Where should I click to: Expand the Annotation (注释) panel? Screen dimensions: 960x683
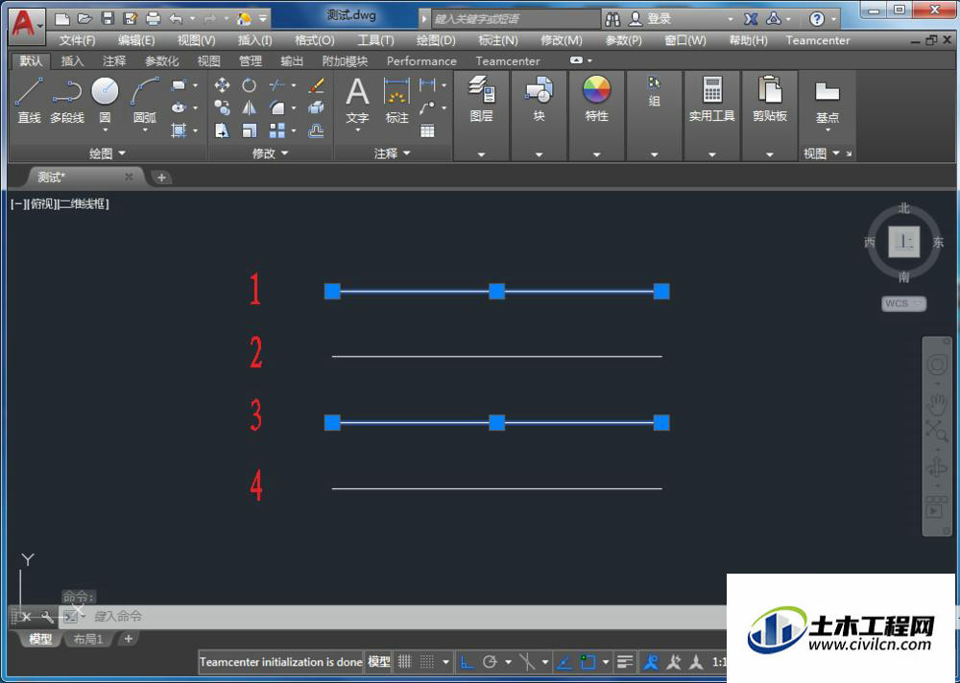392,153
